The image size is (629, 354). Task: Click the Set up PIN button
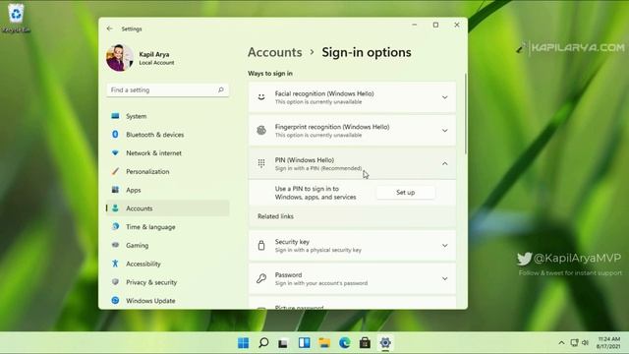click(x=406, y=193)
